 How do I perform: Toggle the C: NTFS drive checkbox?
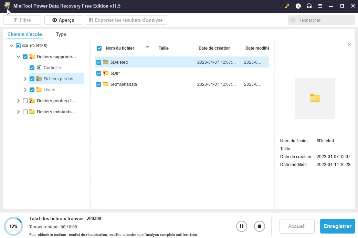tap(18, 46)
